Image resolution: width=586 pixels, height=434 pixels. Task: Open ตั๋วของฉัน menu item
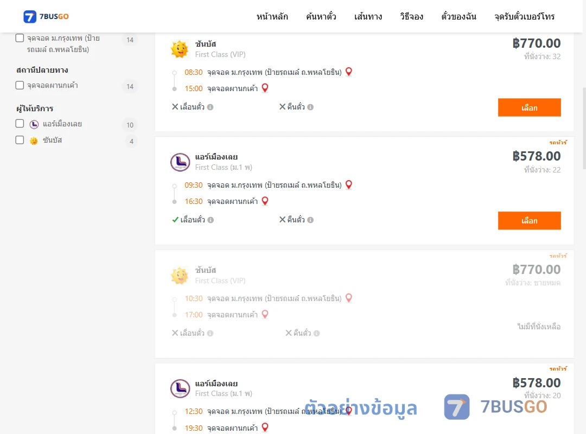458,16
